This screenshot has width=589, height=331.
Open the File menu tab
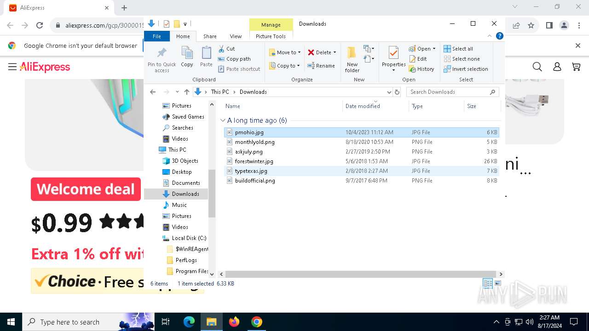[157, 36]
